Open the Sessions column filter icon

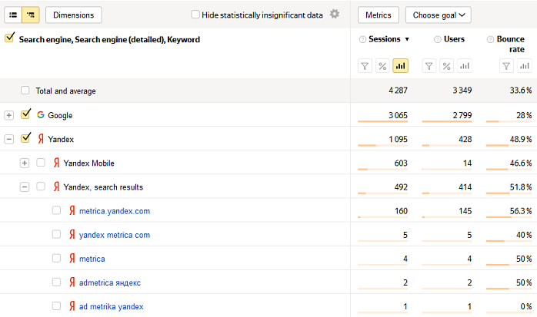coord(365,66)
